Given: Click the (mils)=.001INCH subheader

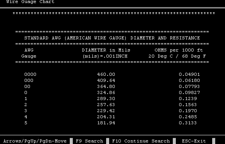Looking at the screenshot, I should point(105,56).
